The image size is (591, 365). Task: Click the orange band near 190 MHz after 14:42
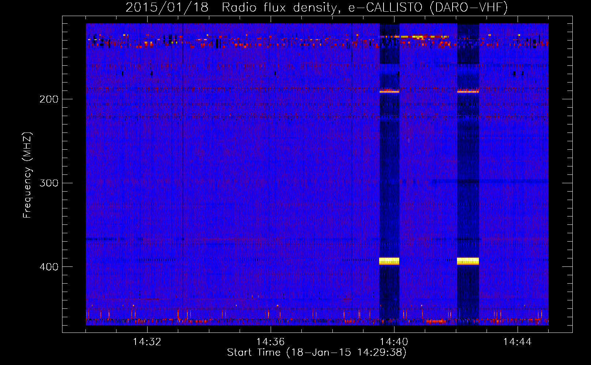468,92
